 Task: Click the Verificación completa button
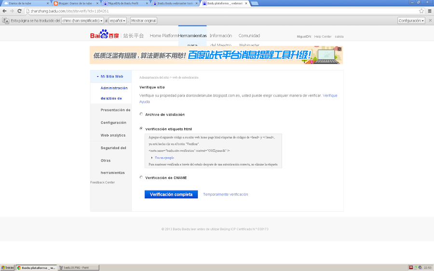click(171, 194)
